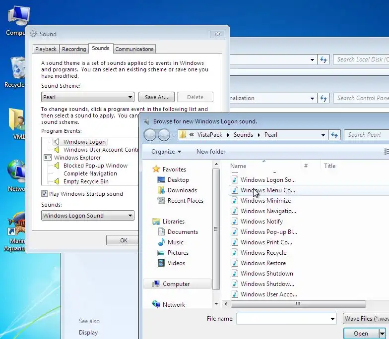Switch to the Sounds tab
The height and width of the screenshot is (339, 389).
(x=101, y=48)
